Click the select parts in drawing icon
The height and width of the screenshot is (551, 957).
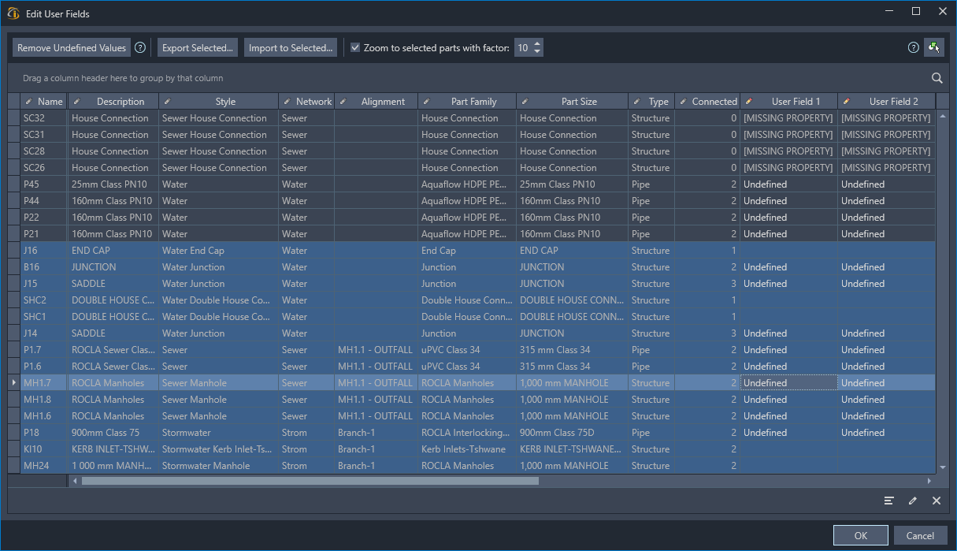[934, 48]
